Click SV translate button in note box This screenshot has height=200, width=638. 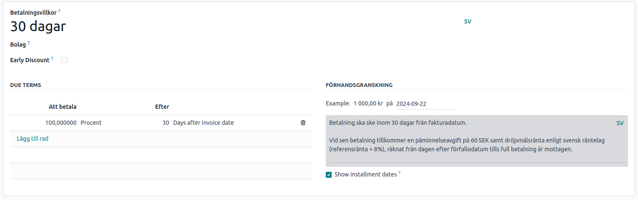pos(620,123)
